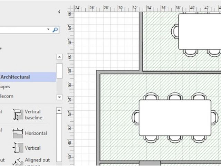Click the shapes list scroll-up arrow
Screen dimensions: 221x166
tap(59, 111)
